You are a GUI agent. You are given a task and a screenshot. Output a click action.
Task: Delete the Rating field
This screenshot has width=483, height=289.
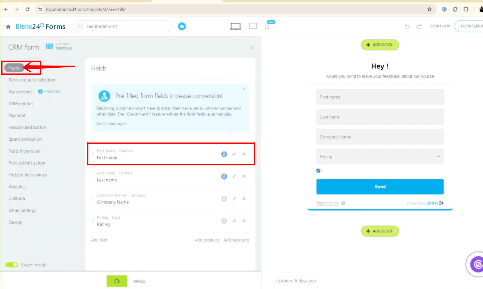(244, 221)
